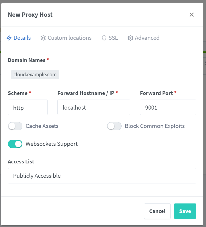Enable the Cache Assets toggle
Image resolution: width=206 pixels, height=227 pixels.
(15, 126)
